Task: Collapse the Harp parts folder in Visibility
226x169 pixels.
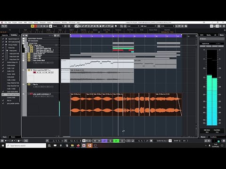Action: click(7, 51)
